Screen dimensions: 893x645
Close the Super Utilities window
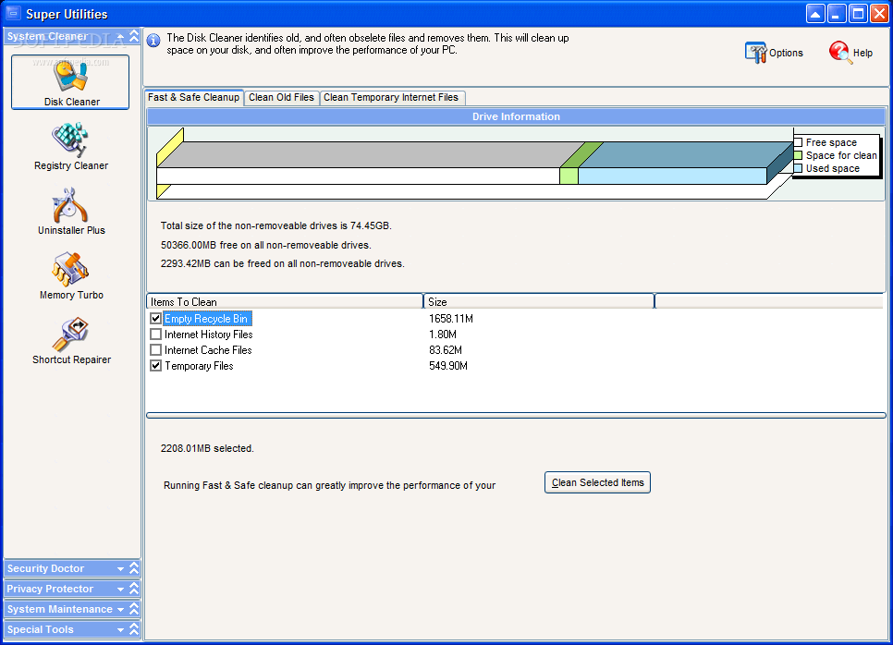click(x=879, y=14)
